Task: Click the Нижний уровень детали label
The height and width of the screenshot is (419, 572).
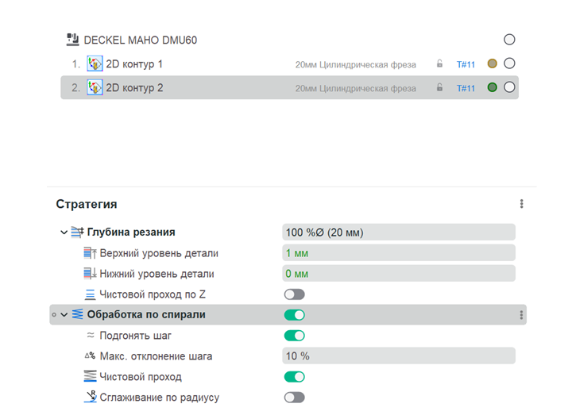Action: pyautogui.click(x=157, y=274)
